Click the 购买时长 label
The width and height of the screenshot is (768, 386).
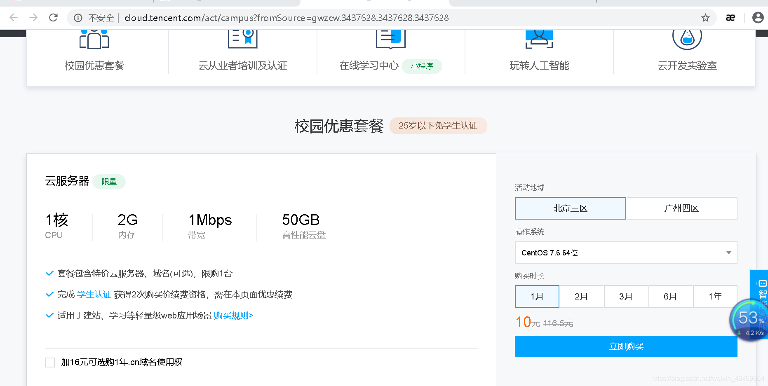pos(530,276)
